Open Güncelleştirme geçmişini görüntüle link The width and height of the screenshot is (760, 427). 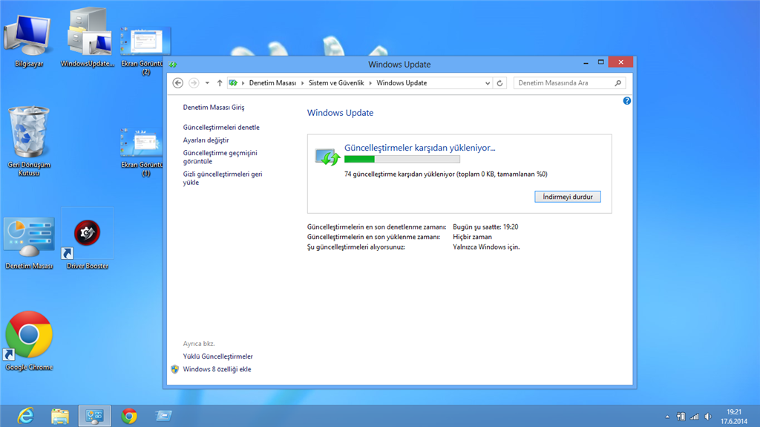[220, 157]
